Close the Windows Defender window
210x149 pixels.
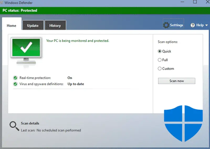(x=208, y=2)
